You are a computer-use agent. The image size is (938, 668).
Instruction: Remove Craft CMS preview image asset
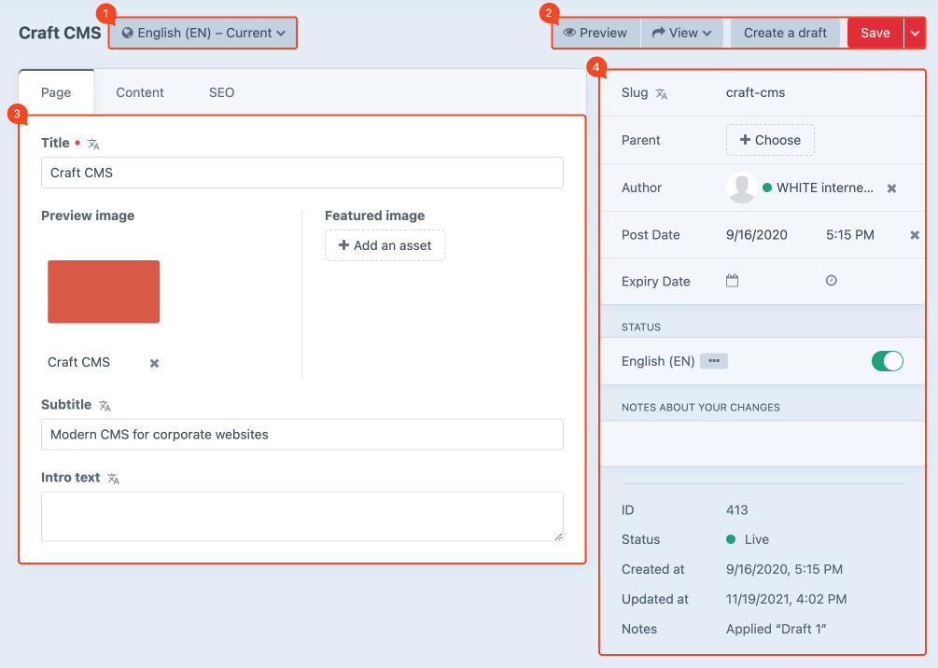coord(155,363)
